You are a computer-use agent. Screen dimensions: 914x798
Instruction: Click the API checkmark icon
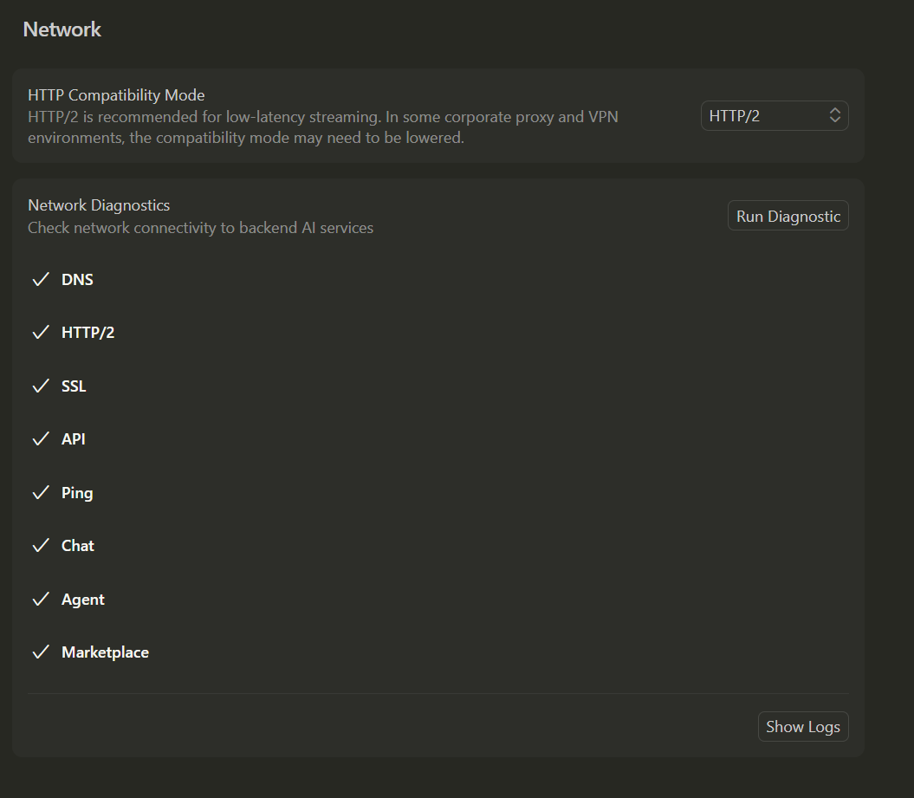[x=40, y=439]
